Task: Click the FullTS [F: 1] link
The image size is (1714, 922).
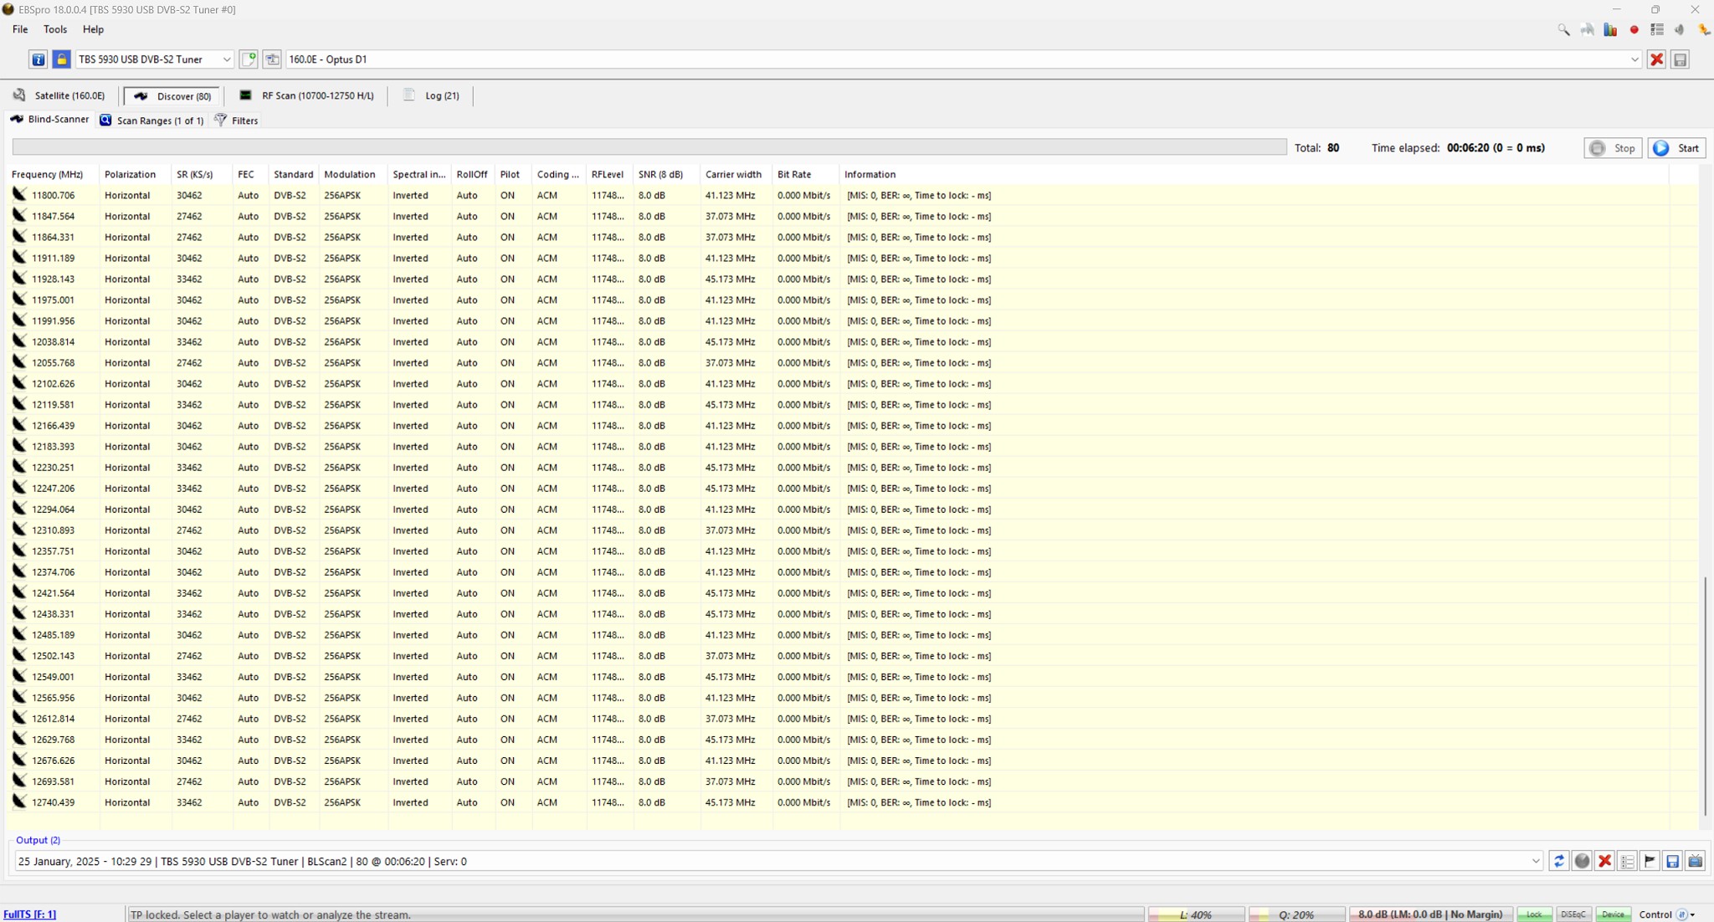Action: tap(30, 914)
